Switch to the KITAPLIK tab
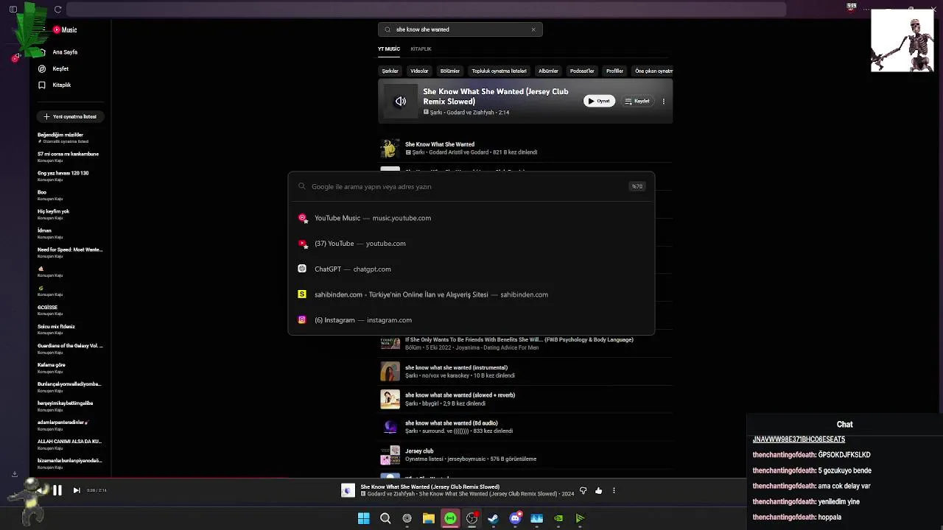943x530 pixels. pos(421,49)
